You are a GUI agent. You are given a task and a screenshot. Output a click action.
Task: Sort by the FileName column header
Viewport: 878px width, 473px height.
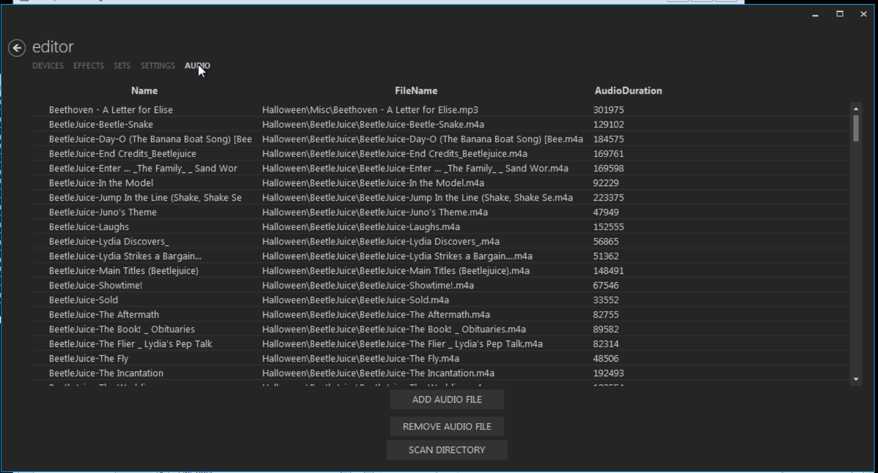[x=416, y=91]
